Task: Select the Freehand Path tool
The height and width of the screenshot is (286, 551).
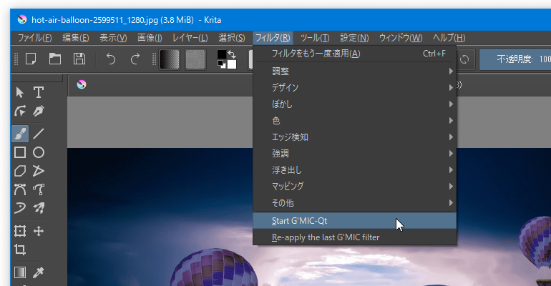Action: coord(39,189)
